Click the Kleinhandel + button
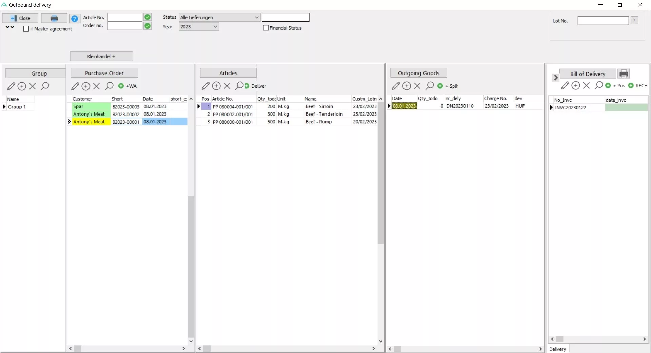This screenshot has width=651, height=353. 101,56
